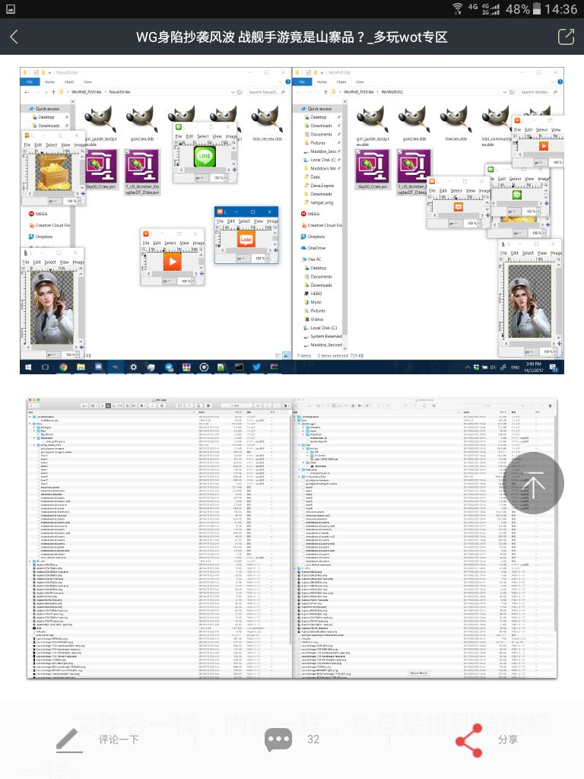This screenshot has height=779, width=584.
Task: Open File menu in play-button image window
Action: [145, 243]
